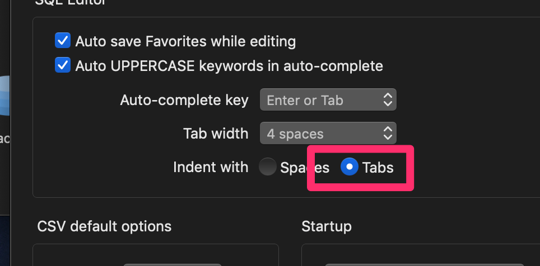Uncheck Auto save Favorites while editing checkbox
The width and height of the screenshot is (540, 266).
[63, 41]
